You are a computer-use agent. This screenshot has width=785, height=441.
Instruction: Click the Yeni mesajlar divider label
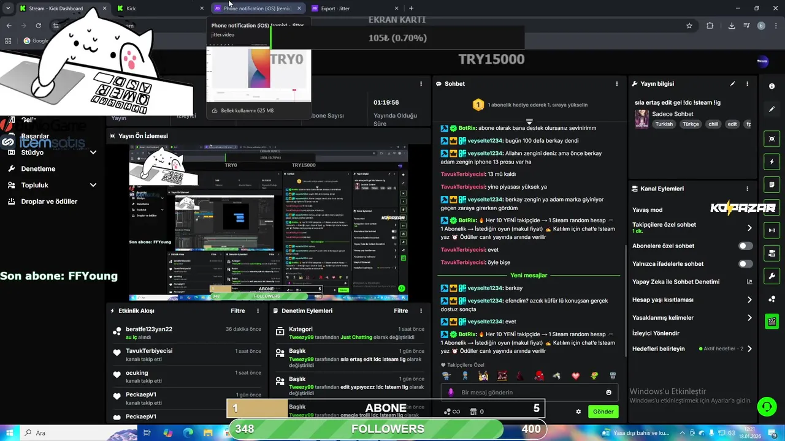point(529,276)
